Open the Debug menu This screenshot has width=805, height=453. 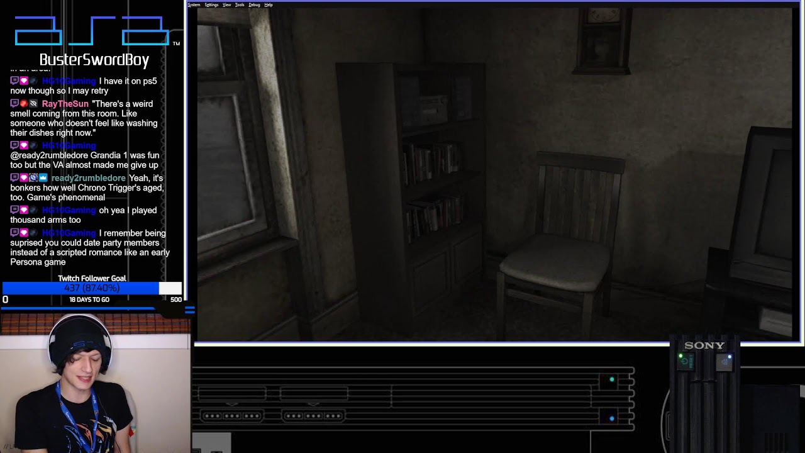pyautogui.click(x=254, y=4)
